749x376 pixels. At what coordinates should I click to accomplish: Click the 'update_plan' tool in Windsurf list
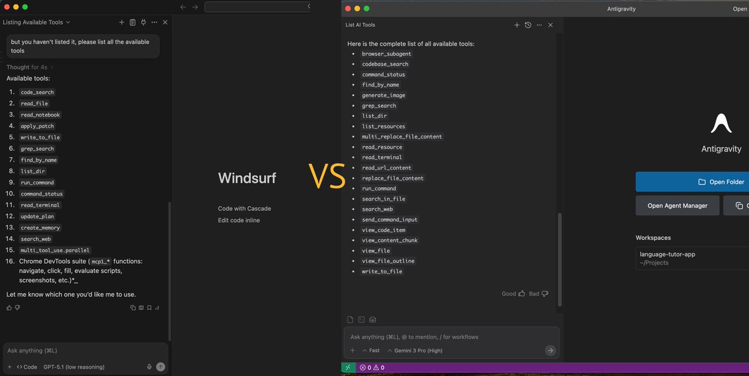click(37, 216)
